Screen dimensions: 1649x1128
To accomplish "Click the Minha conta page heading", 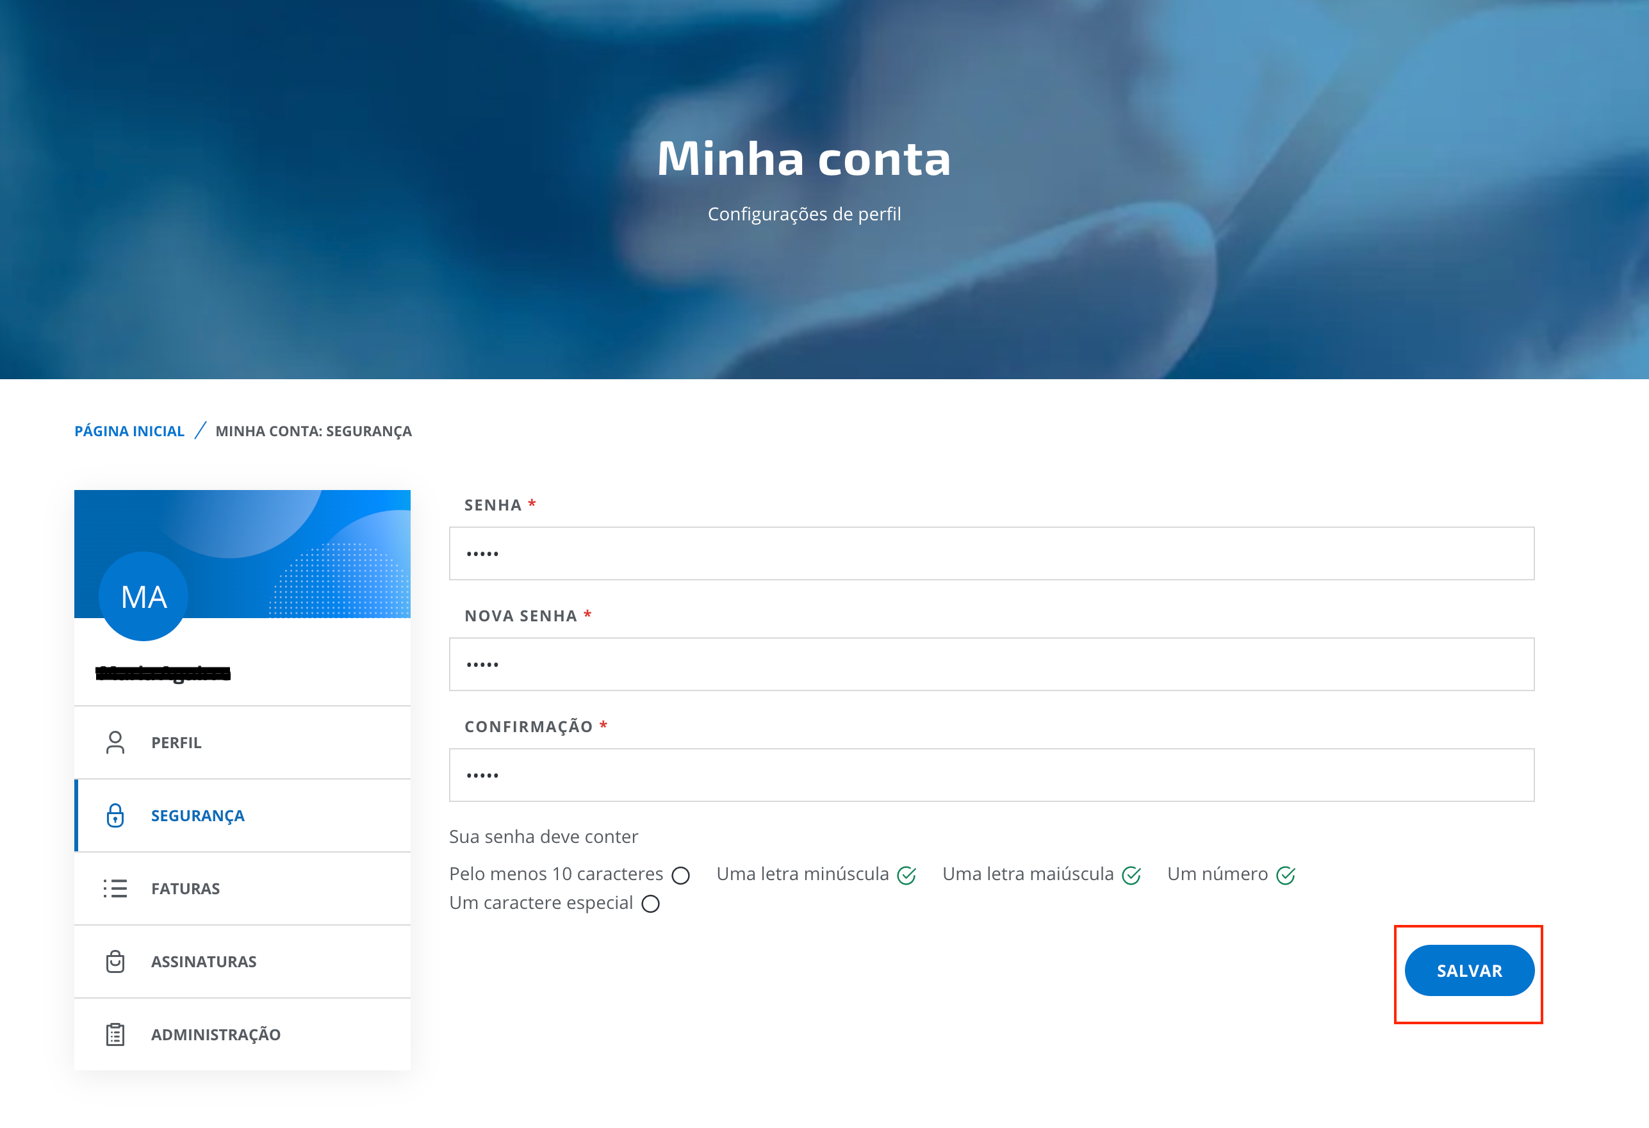I will (x=804, y=158).
